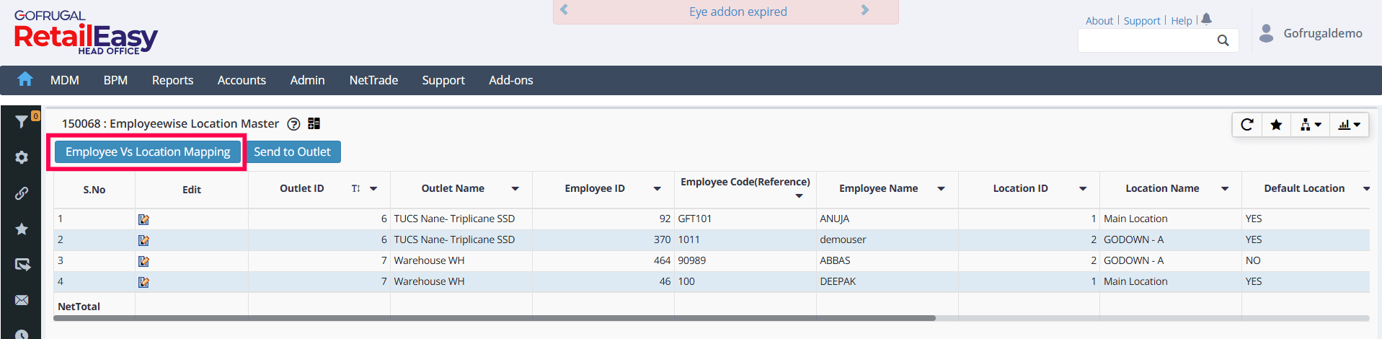Click edit icon for DEEPAK row
Screen dimensions: 1382x339
[x=143, y=282]
